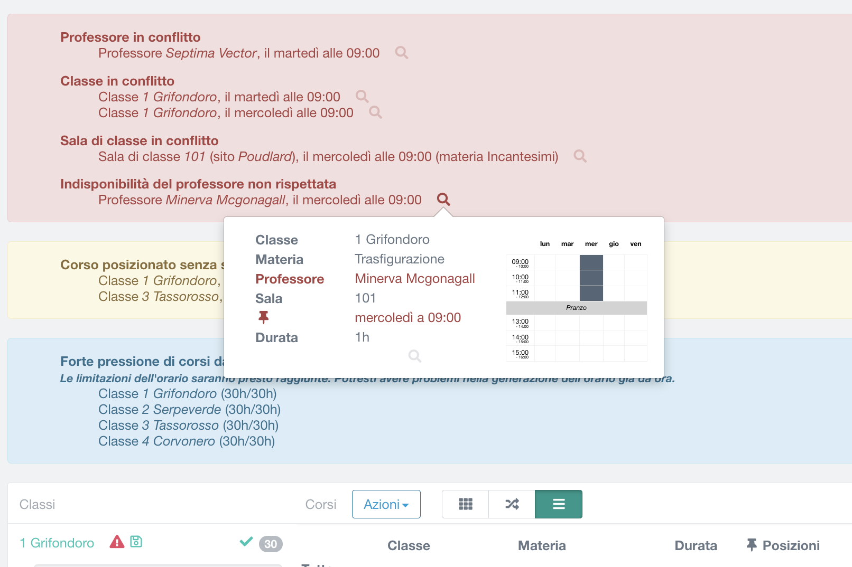Click the dark mercoledì 09:00 timetable cell
The width and height of the screenshot is (852, 567).
[591, 262]
